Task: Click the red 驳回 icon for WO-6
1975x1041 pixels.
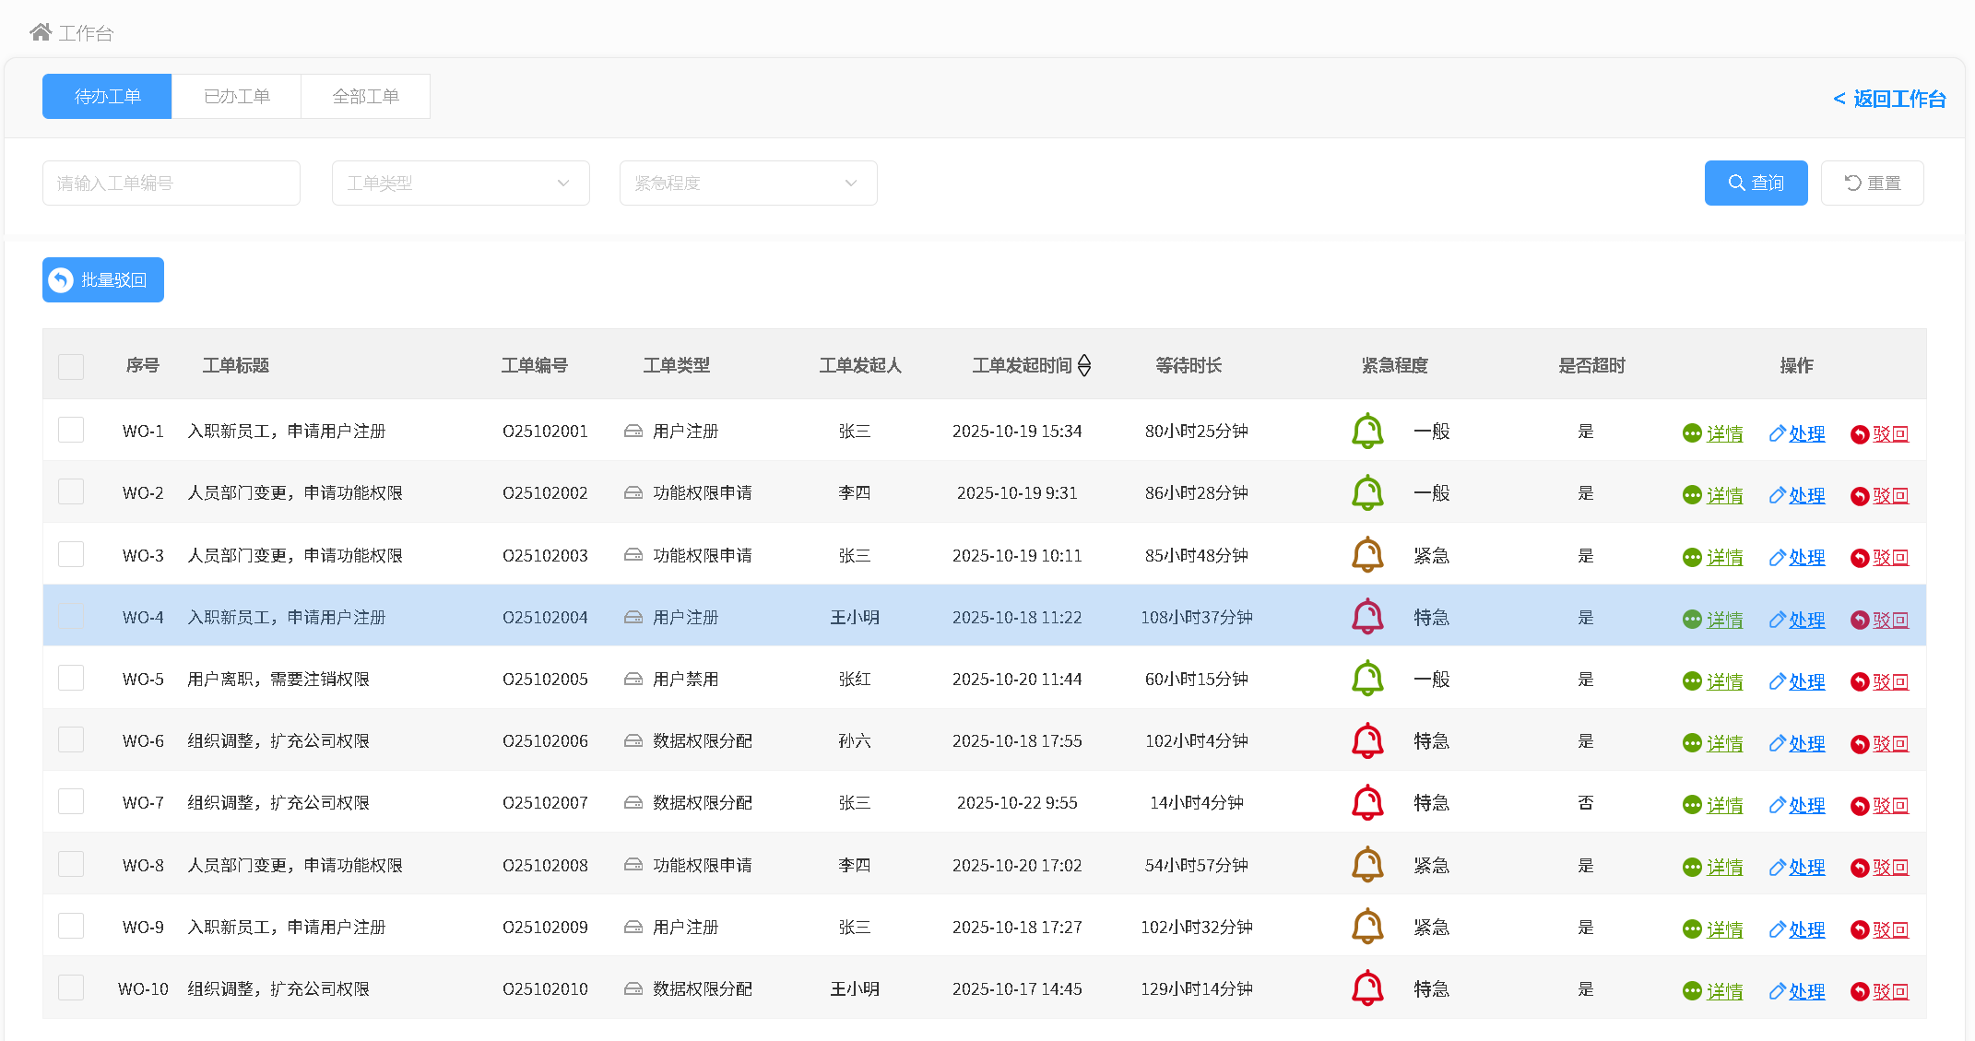Action: pyautogui.click(x=1859, y=744)
